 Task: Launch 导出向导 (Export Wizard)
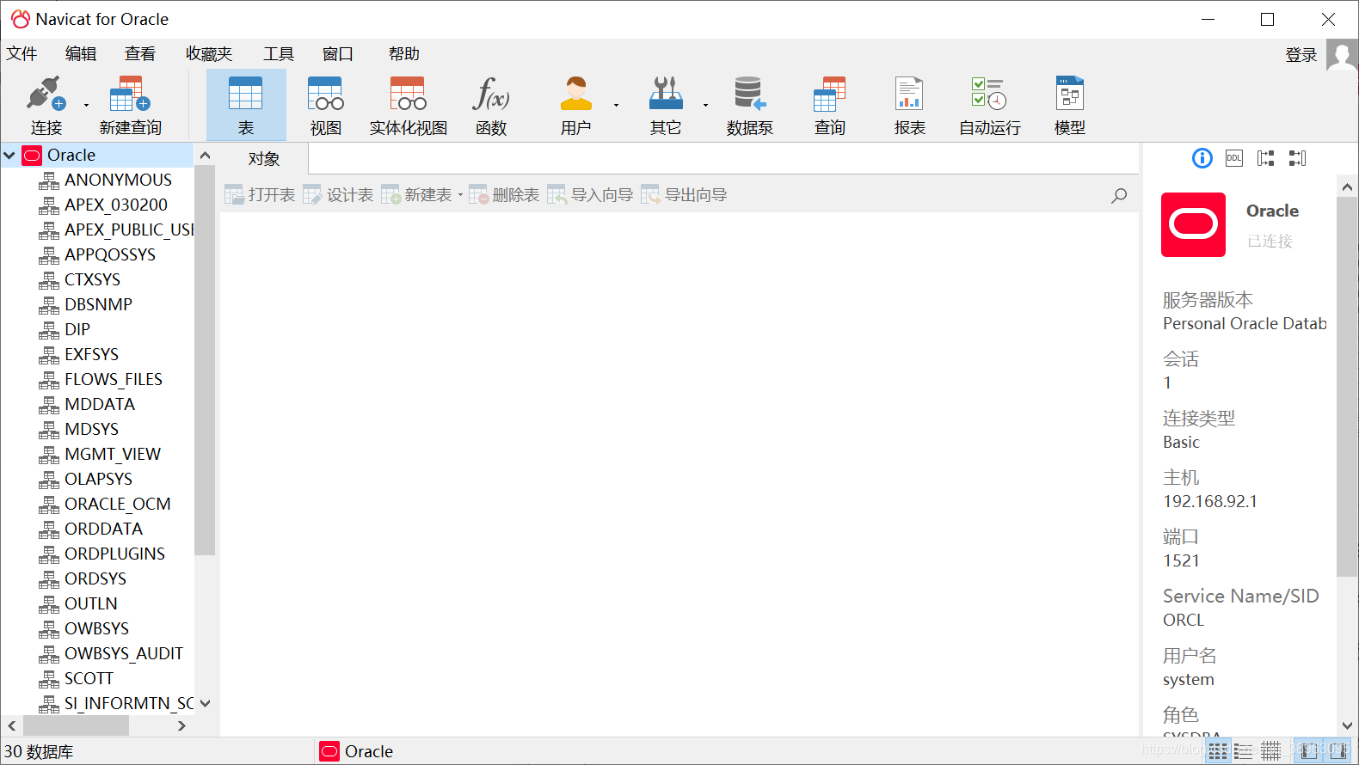684,195
